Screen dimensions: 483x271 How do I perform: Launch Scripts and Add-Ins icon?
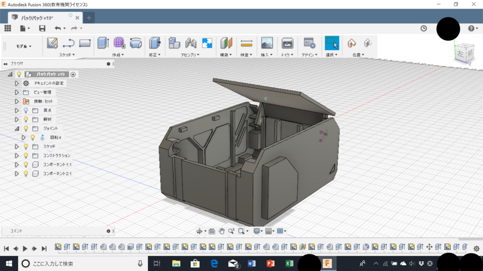coord(309,43)
